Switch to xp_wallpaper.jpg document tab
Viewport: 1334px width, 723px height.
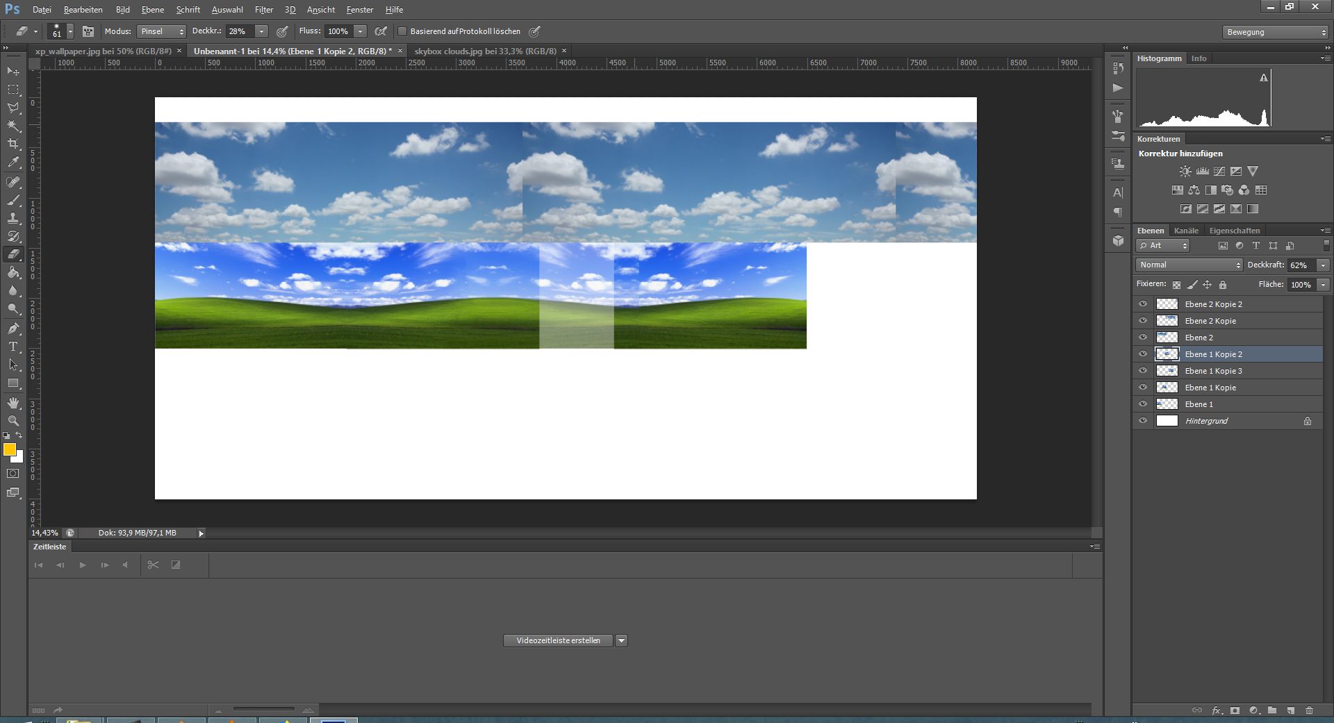pyautogui.click(x=104, y=51)
